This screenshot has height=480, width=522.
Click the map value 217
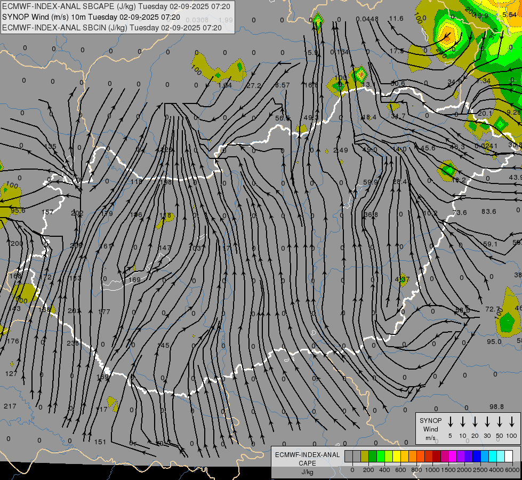click(10, 406)
